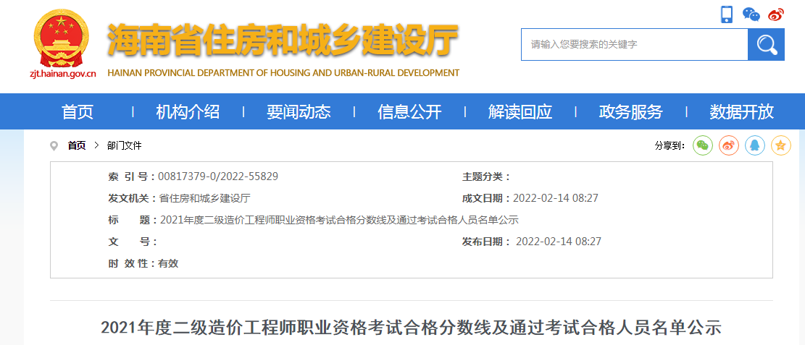Click the 部门文件 breadcrumb link
The image size is (805, 345).
click(124, 146)
